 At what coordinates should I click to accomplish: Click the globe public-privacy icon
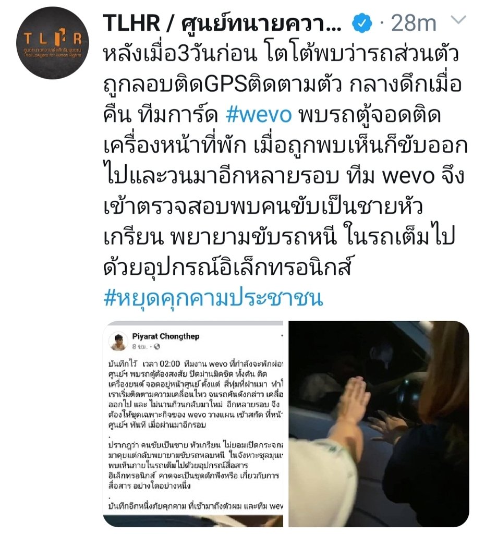tap(156, 347)
